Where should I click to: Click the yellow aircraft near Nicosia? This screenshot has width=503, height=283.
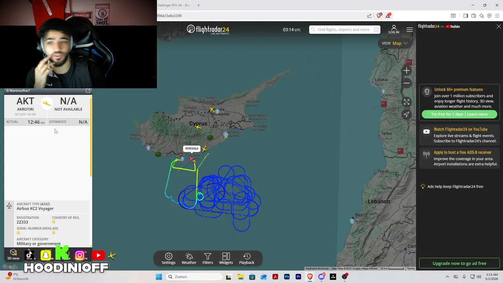[212, 110]
